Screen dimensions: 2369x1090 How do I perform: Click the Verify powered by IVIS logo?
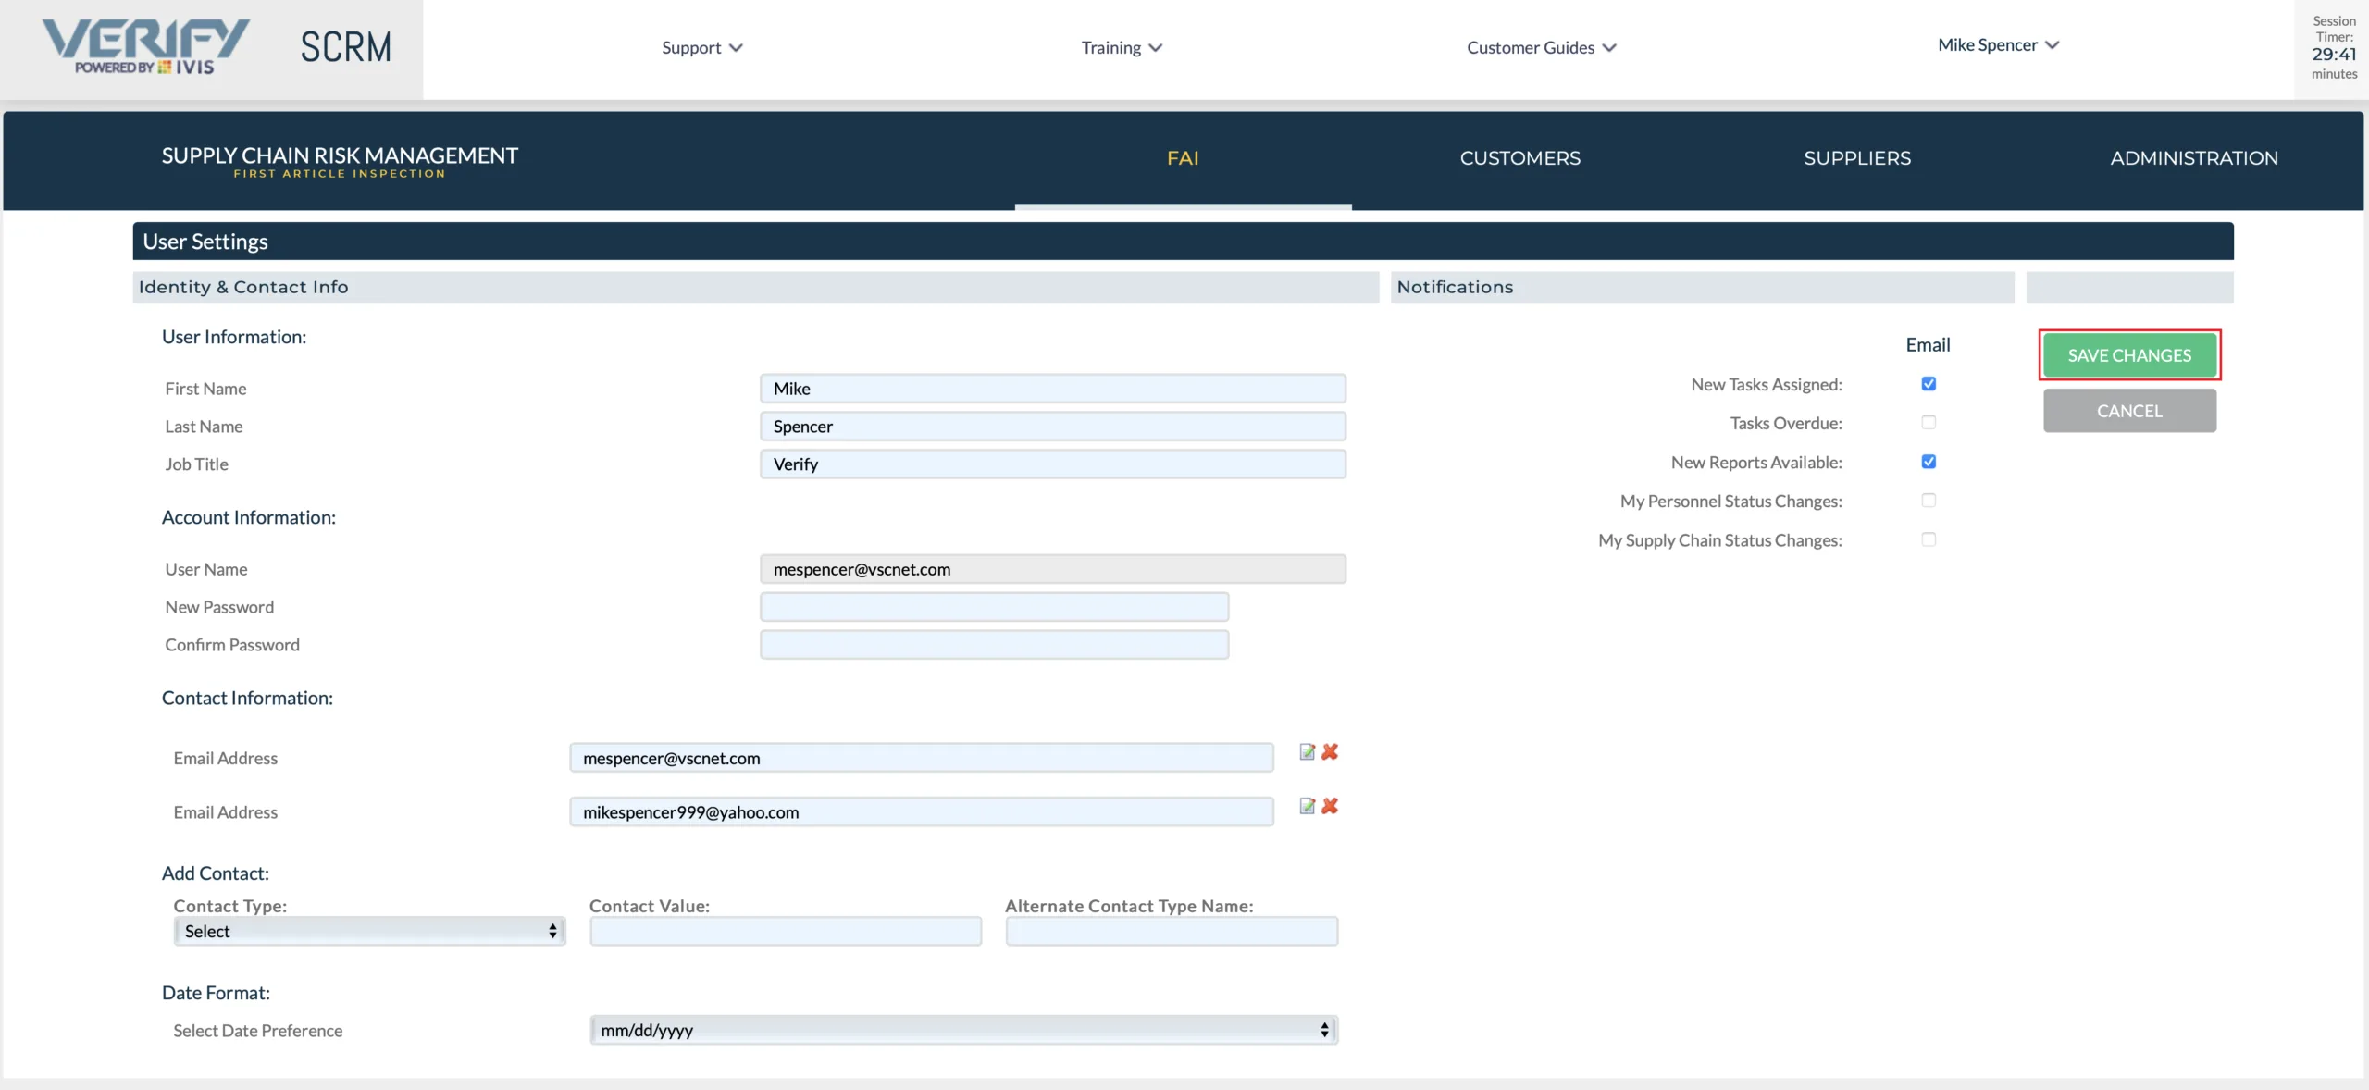pyautogui.click(x=145, y=47)
